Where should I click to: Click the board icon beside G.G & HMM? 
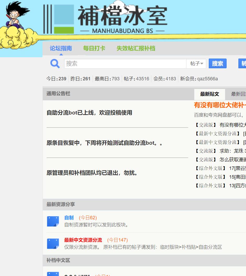click(x=53, y=274)
